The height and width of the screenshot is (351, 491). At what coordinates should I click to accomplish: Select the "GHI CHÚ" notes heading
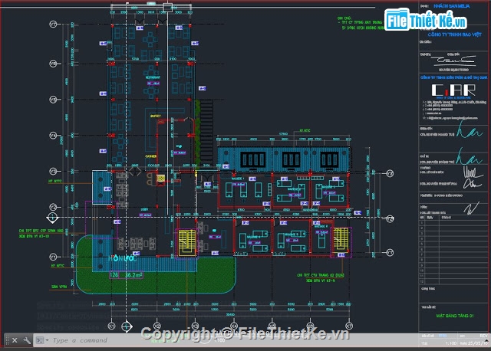tap(344, 18)
